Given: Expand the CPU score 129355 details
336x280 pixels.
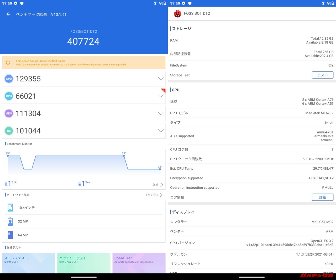Looking at the screenshot, I should tap(161, 79).
